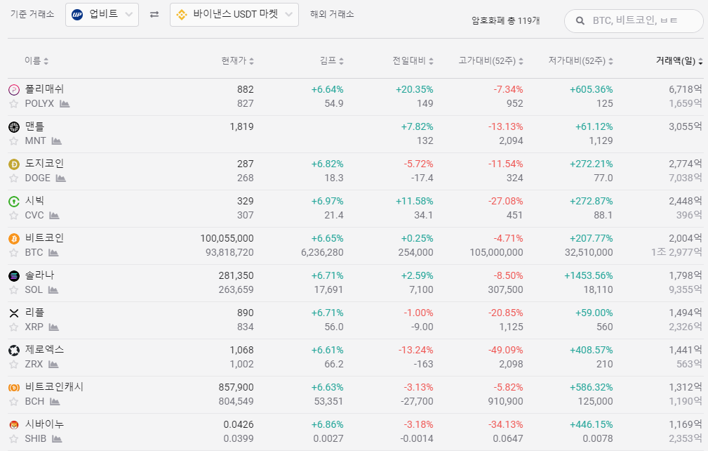The width and height of the screenshot is (708, 451).
Task: Open the 바이낸스 USDT 마켓 dropdown
Action: coord(234,15)
